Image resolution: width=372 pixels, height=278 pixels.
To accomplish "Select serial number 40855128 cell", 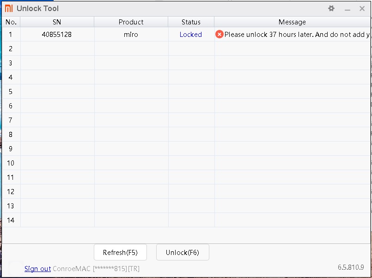I will pos(57,35).
